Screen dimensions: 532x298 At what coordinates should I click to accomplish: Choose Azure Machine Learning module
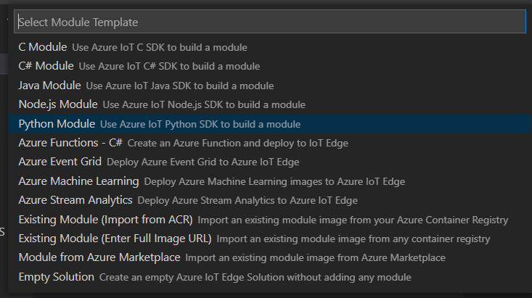coord(78,181)
